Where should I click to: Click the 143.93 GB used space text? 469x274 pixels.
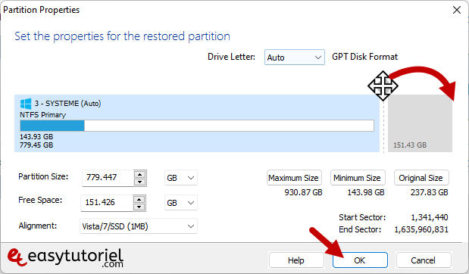click(x=36, y=136)
